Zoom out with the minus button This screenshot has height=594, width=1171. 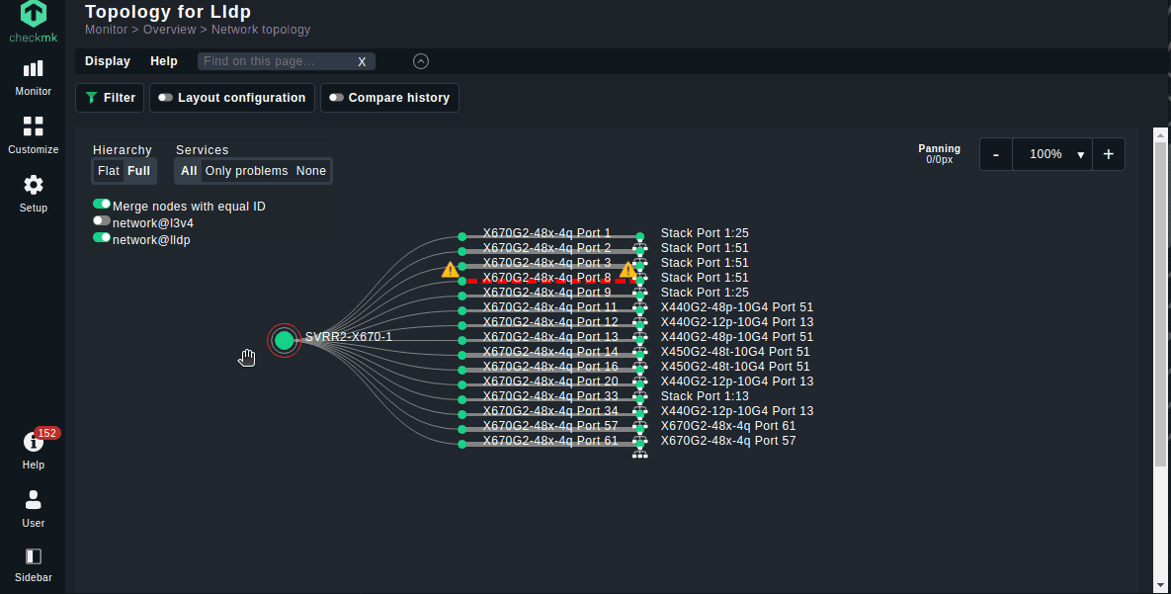point(995,154)
